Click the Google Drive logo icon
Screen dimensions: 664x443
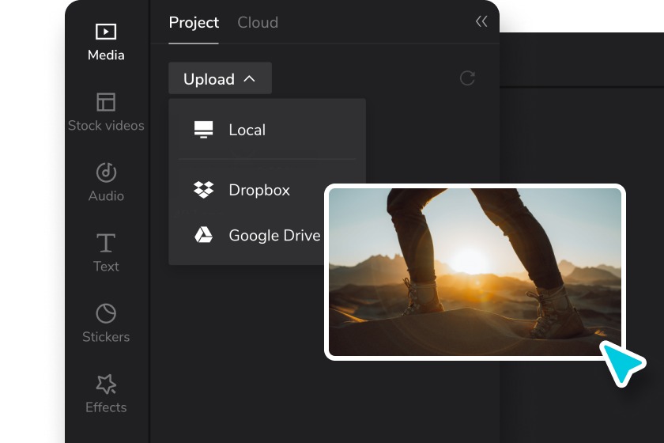click(204, 235)
